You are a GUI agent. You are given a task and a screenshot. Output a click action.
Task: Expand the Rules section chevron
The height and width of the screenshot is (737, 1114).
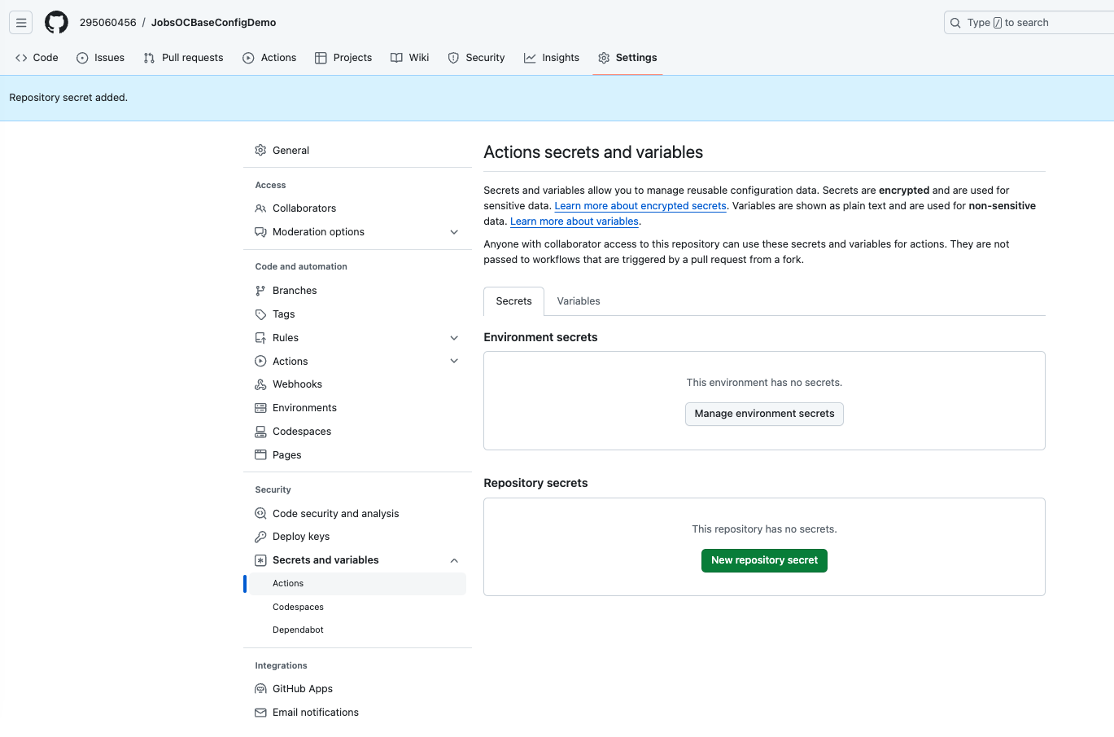454,338
